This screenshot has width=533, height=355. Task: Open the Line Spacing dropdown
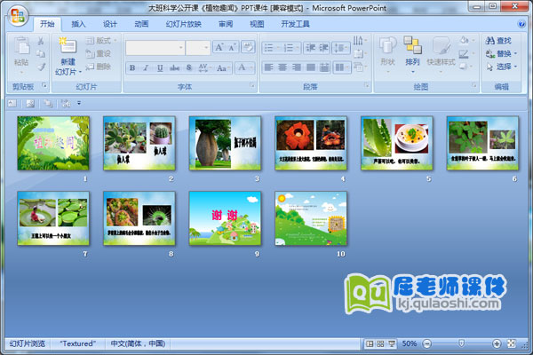coord(341,48)
